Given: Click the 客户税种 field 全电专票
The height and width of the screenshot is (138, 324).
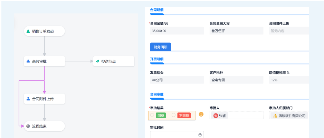Looking at the screenshot, I should coord(236,80).
